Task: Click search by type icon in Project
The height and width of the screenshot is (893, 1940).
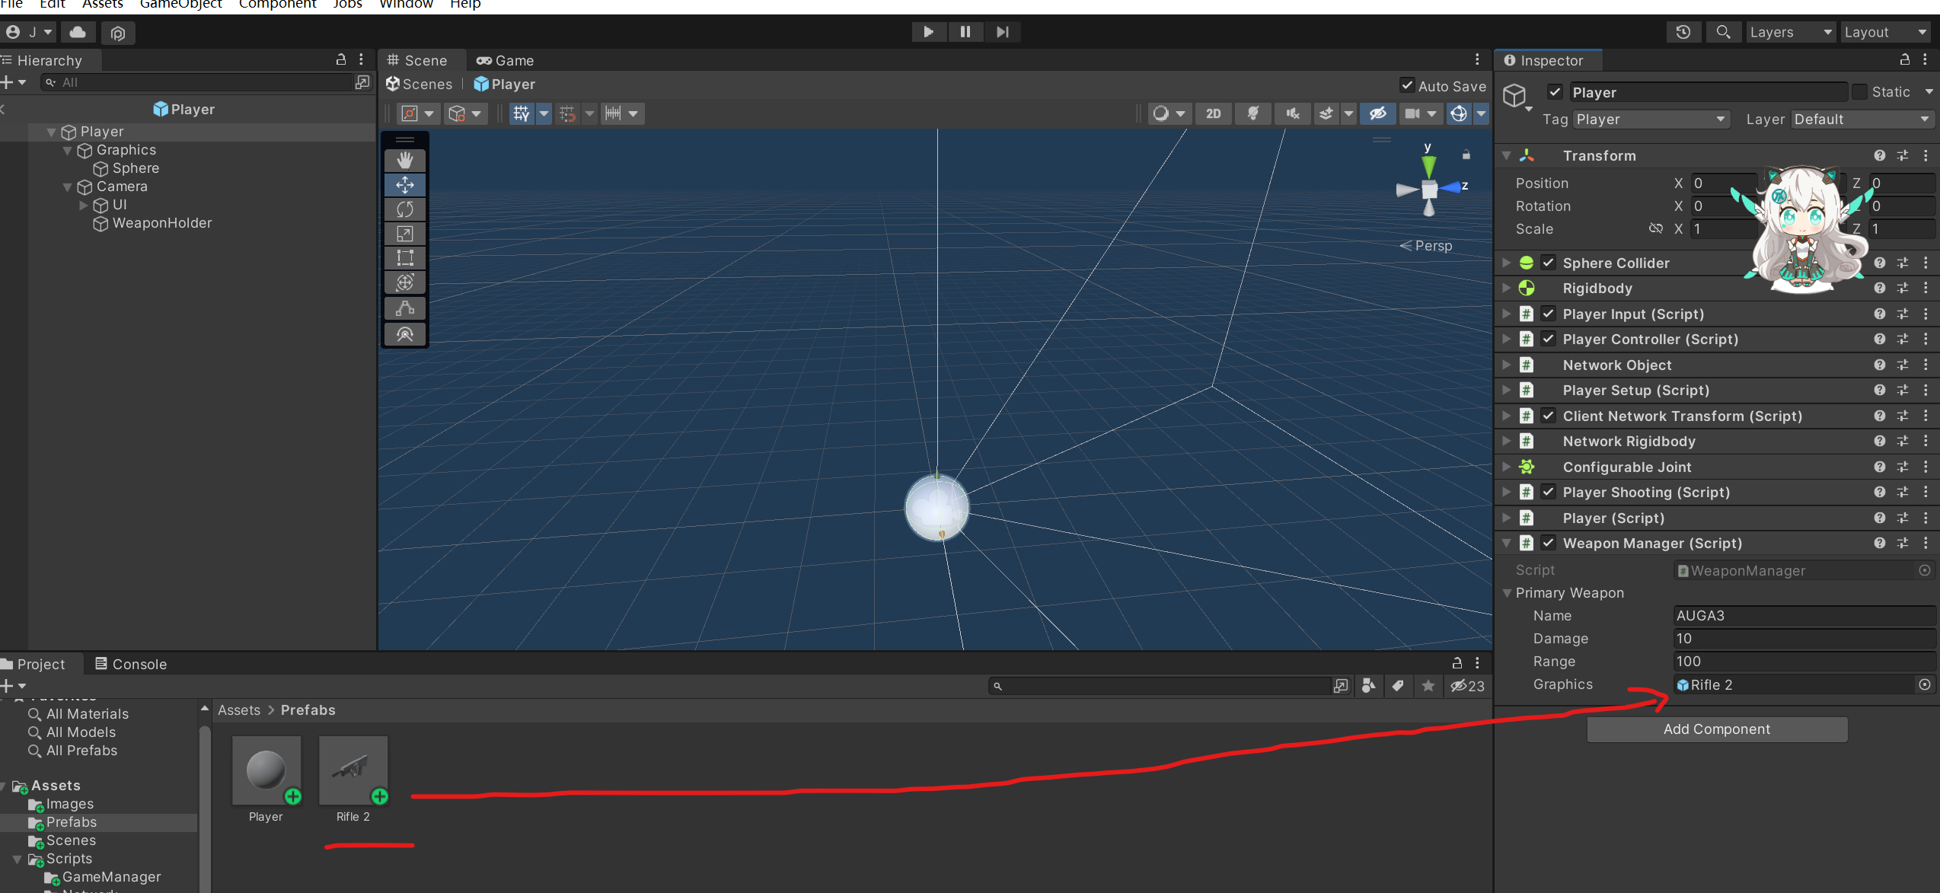Action: coord(1368,686)
